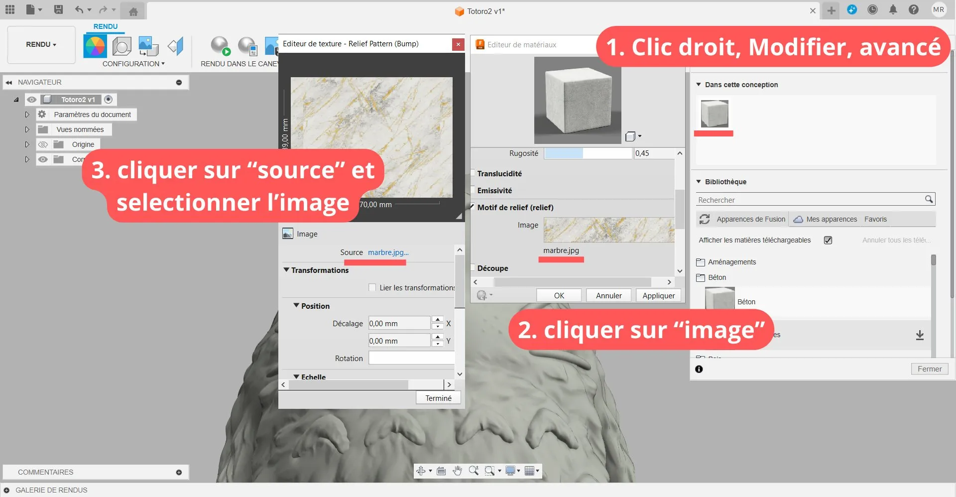This screenshot has width=956, height=497.
Task: Click the marbre.jpg source link
Action: click(x=388, y=252)
